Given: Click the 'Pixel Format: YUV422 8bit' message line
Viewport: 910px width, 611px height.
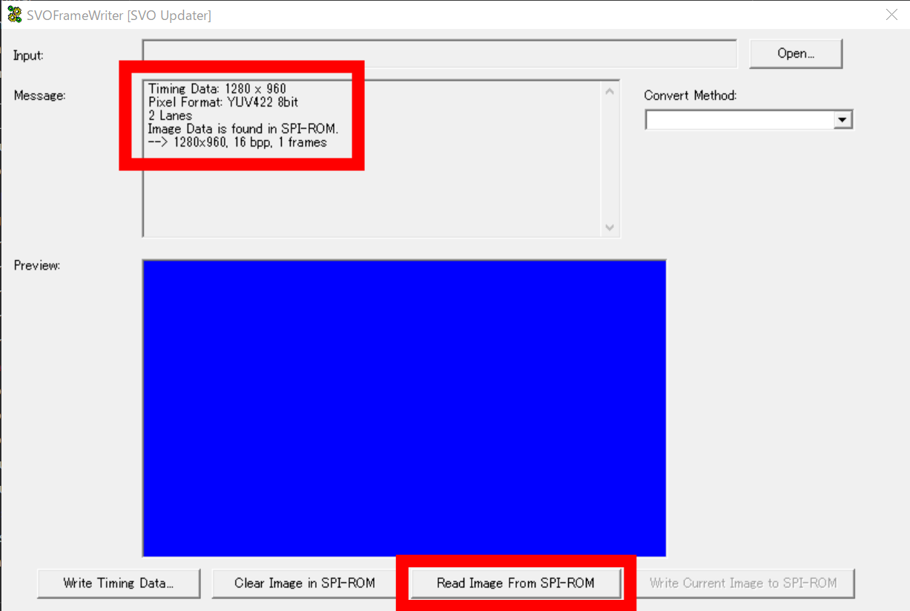Looking at the screenshot, I should click(223, 102).
